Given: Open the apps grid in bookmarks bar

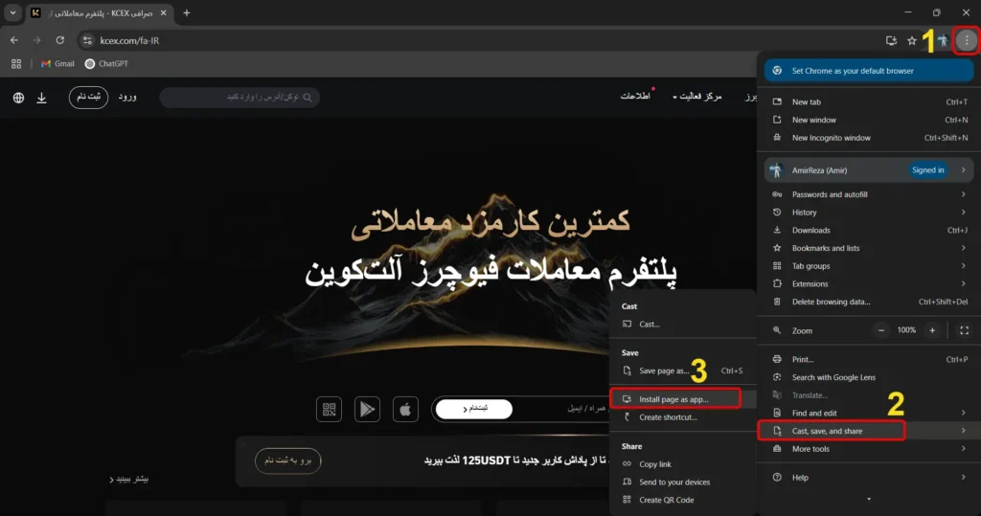Looking at the screenshot, I should [x=16, y=64].
